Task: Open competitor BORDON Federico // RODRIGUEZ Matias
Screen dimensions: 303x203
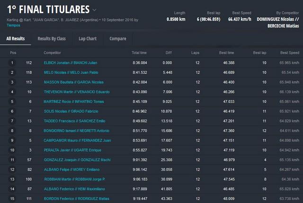Action: point(77,199)
